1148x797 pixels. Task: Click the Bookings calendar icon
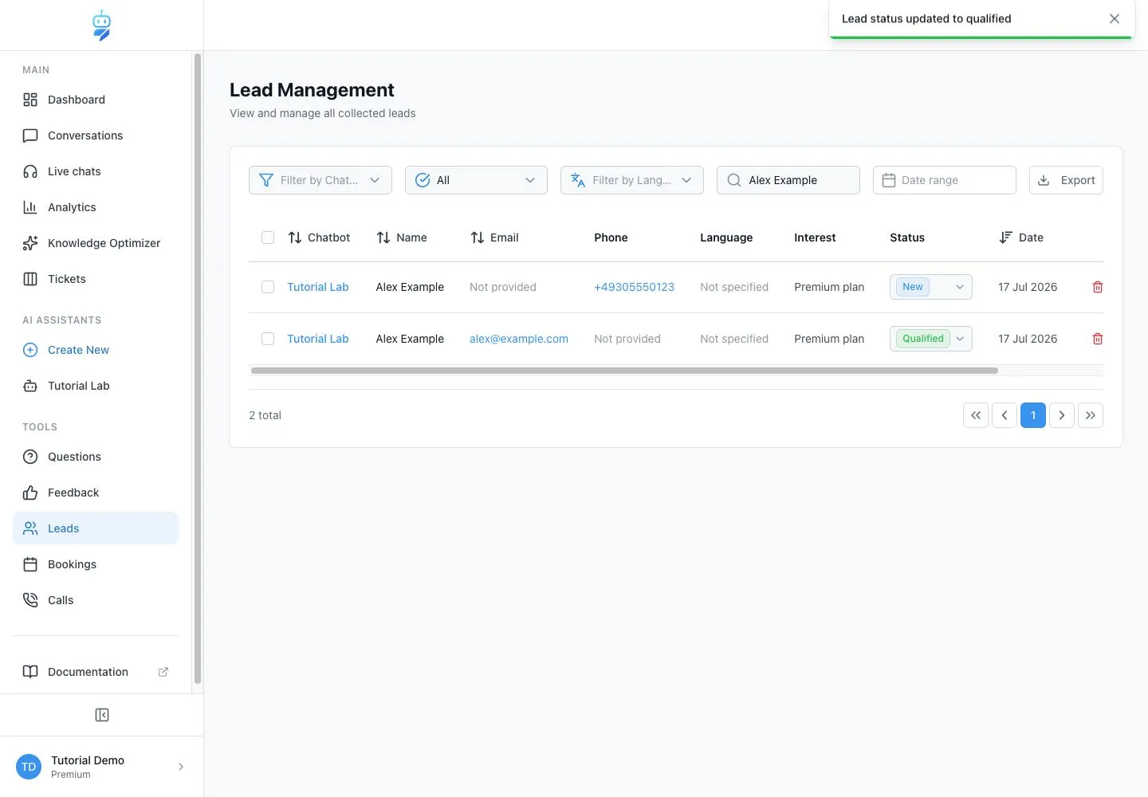point(30,564)
